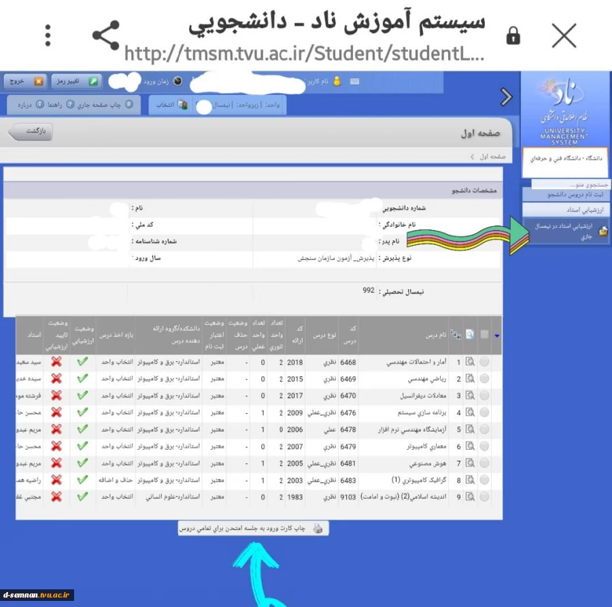Select radio for معادلات ديفرانسيل row

pyautogui.click(x=484, y=395)
